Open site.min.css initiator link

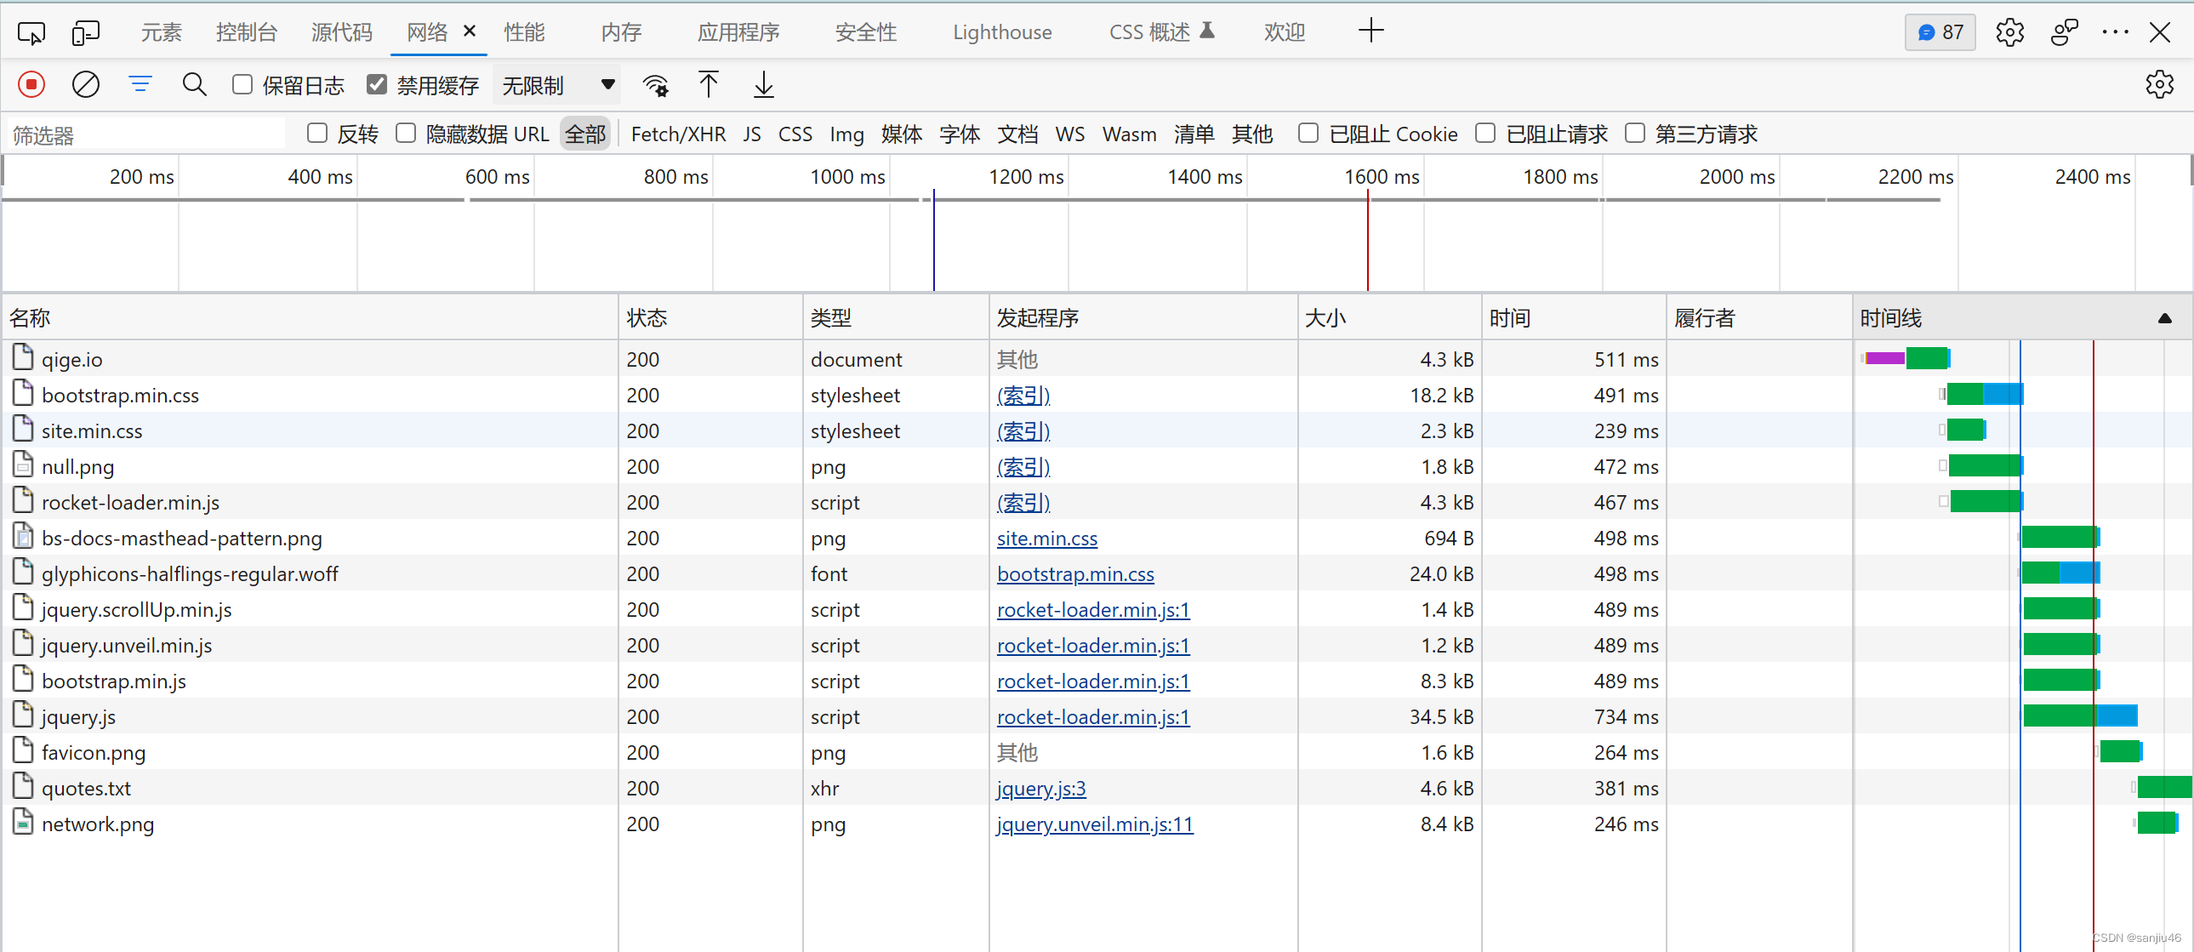click(1046, 538)
